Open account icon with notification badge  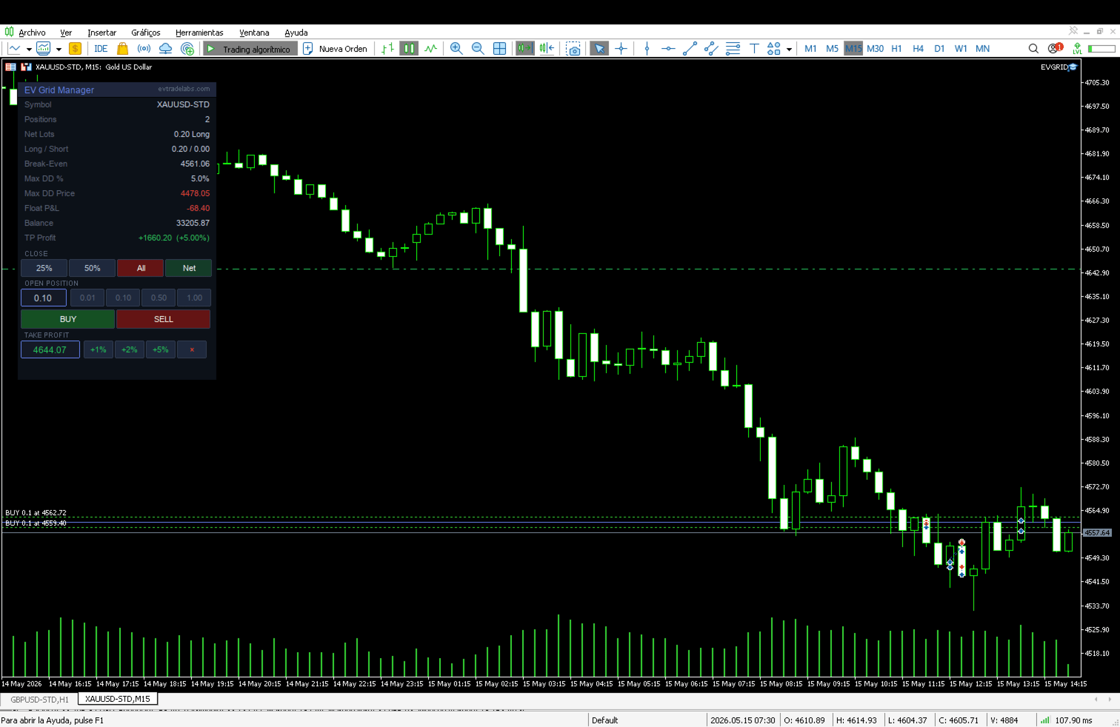point(1055,48)
